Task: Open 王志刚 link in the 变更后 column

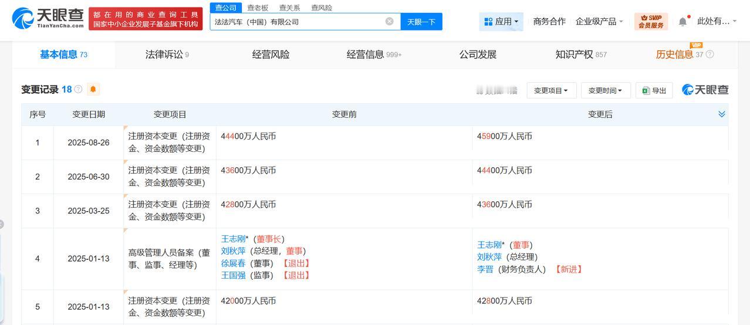Action: pyautogui.click(x=489, y=245)
